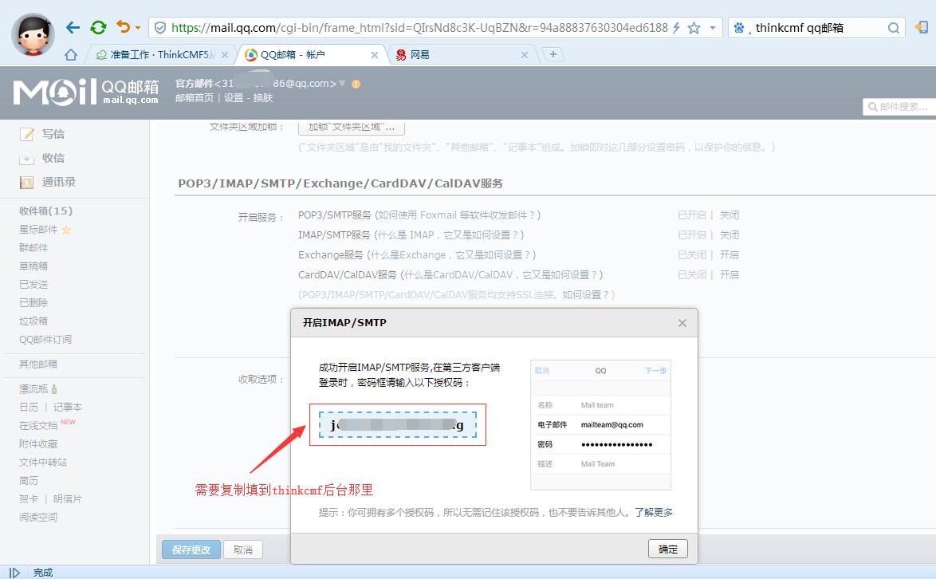
Task: Open the 记事本 notepad link
Action: 68,407
